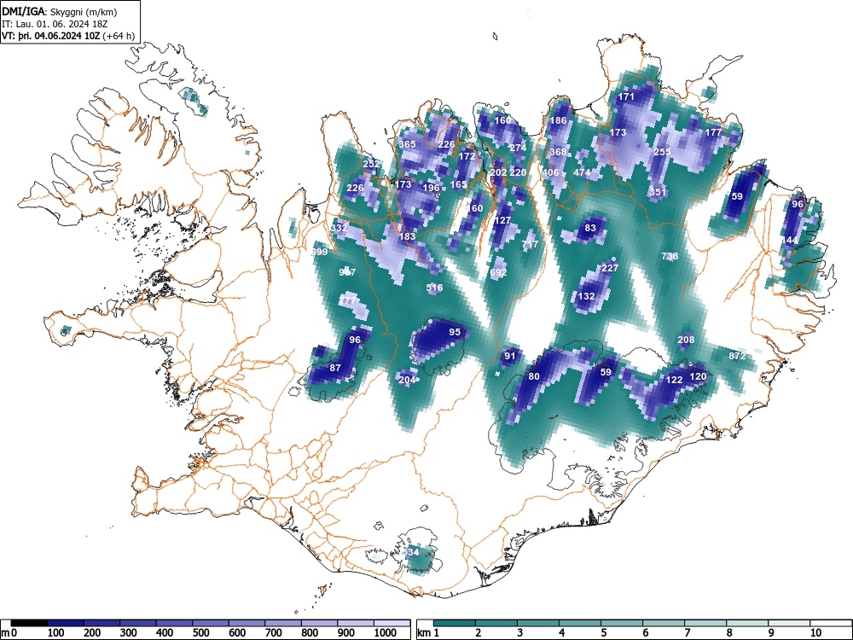
Task: Click the 87 visibility number
Action: point(335,368)
